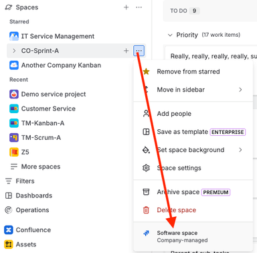Open the TM-Kanban-A space
The width and height of the screenshot is (257, 253).
(43, 123)
